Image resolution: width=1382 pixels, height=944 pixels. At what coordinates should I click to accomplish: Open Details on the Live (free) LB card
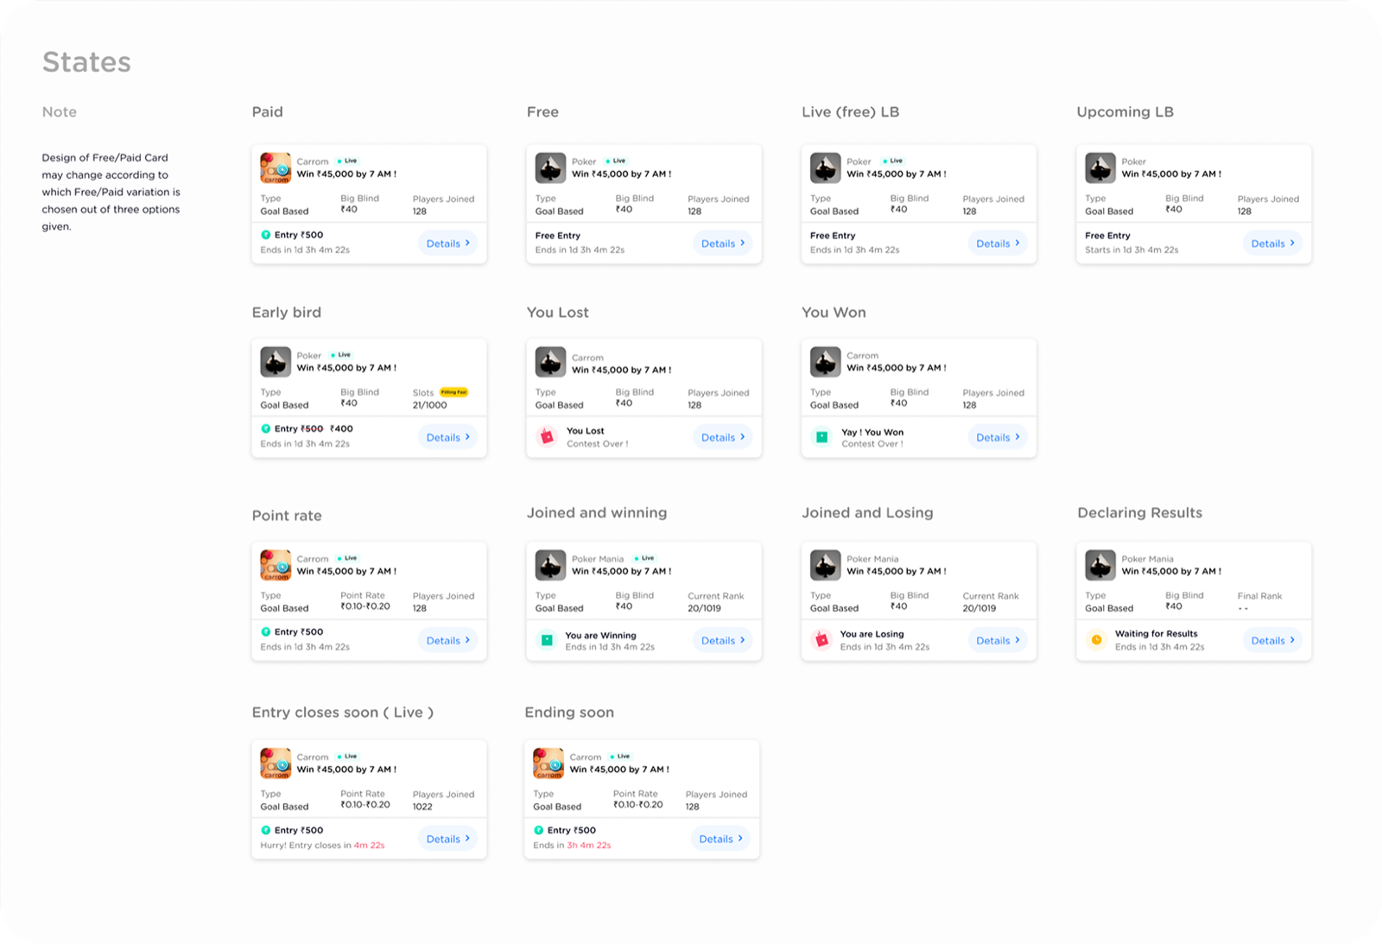[998, 244]
